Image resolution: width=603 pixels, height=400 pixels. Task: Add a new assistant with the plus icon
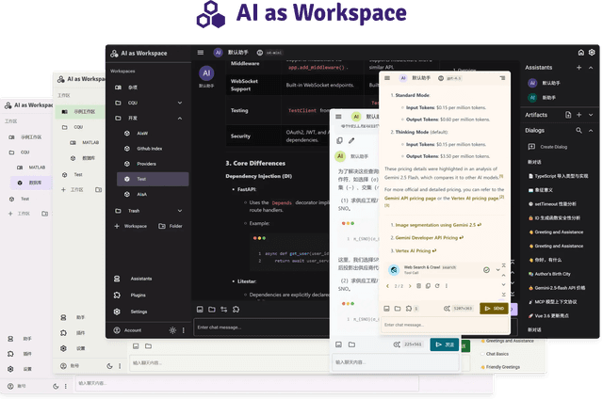tap(579, 68)
